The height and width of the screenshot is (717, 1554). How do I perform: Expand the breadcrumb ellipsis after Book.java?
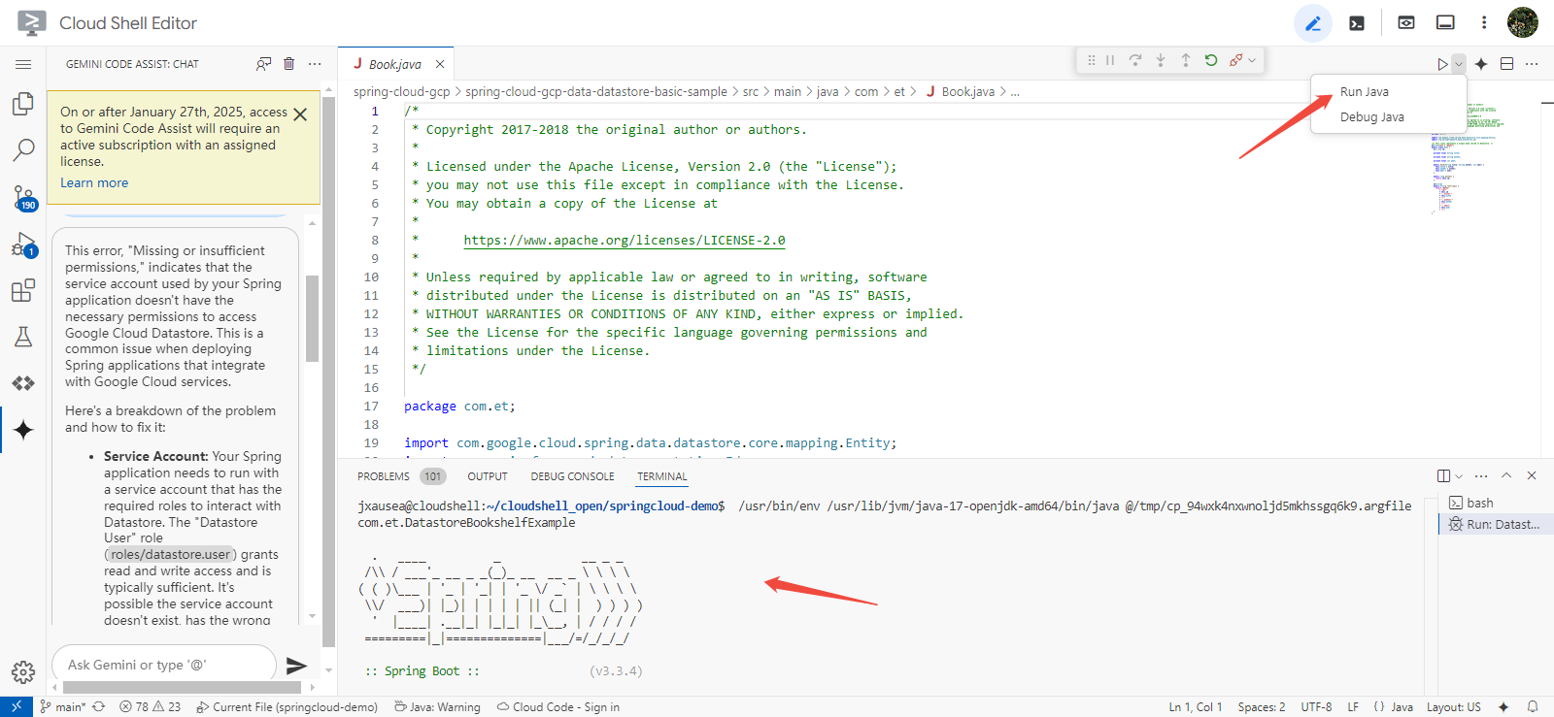[1015, 92]
